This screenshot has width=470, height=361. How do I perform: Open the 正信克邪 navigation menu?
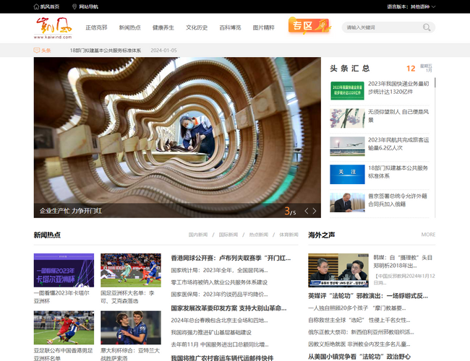point(96,27)
